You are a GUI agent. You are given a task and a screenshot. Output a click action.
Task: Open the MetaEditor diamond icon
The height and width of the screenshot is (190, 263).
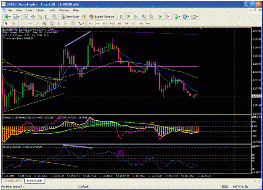coord(84,16)
